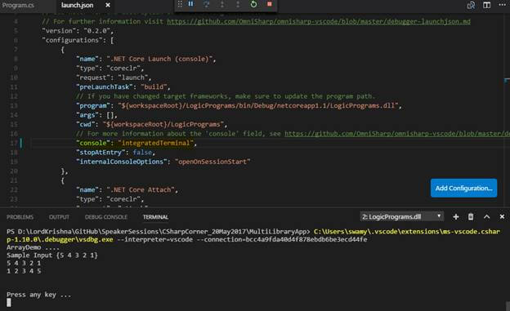Click ".NET Core Attach" name value
This screenshot has height=311, width=510.
click(x=141, y=190)
